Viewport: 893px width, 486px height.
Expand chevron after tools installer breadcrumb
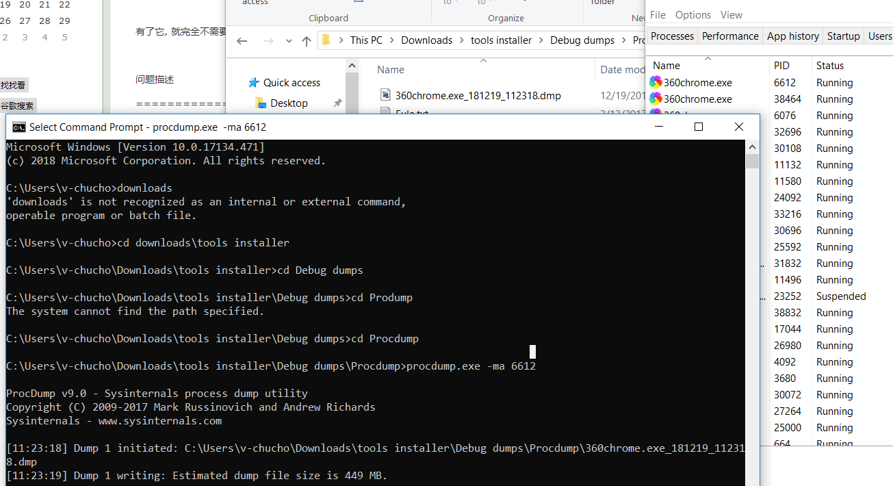coord(541,40)
